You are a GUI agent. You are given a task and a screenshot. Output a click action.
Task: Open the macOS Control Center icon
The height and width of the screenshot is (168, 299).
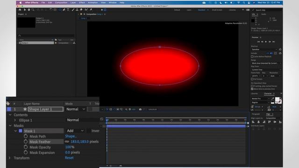[249, 3]
